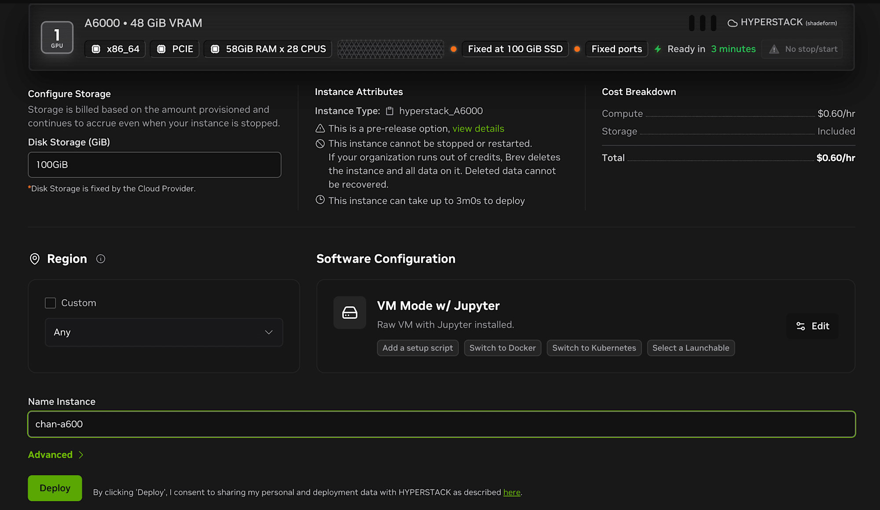Click the VM Mode w/ Jupyter heading
Screen dimensions: 880x510
438,306
